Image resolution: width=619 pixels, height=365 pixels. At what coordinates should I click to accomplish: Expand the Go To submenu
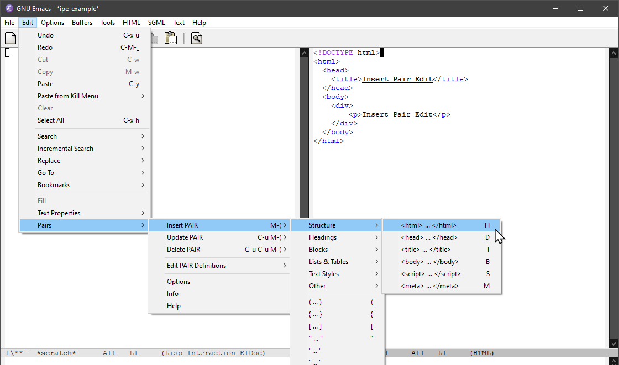85,173
